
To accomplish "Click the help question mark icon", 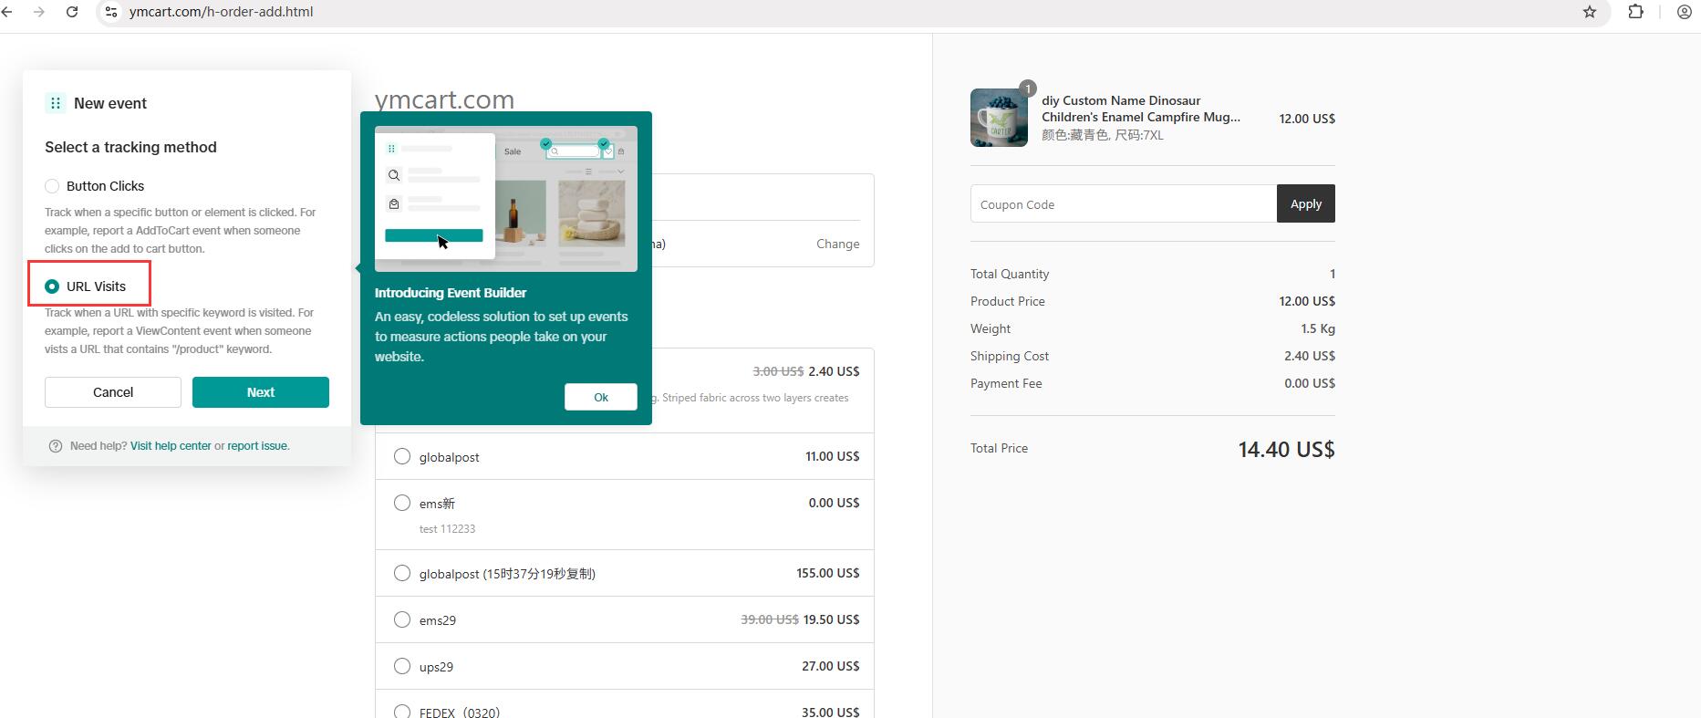I will (x=56, y=446).
